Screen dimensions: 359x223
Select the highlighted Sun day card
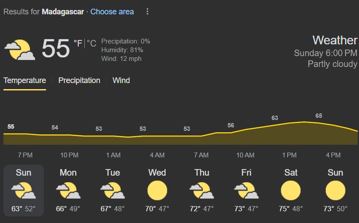(23, 190)
